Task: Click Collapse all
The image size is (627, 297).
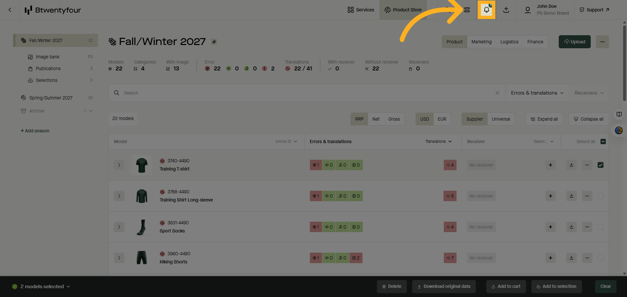Action: point(588,119)
